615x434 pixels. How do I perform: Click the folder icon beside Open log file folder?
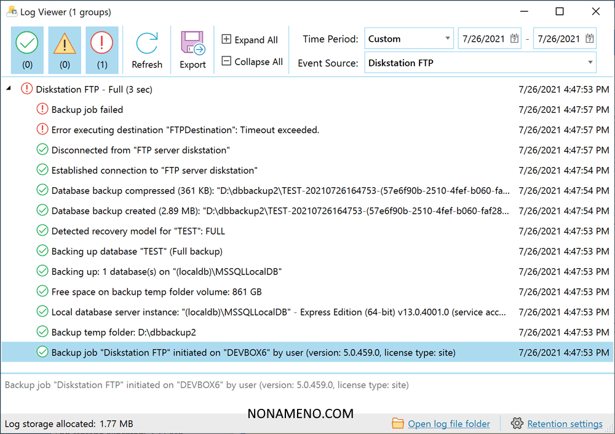398,424
